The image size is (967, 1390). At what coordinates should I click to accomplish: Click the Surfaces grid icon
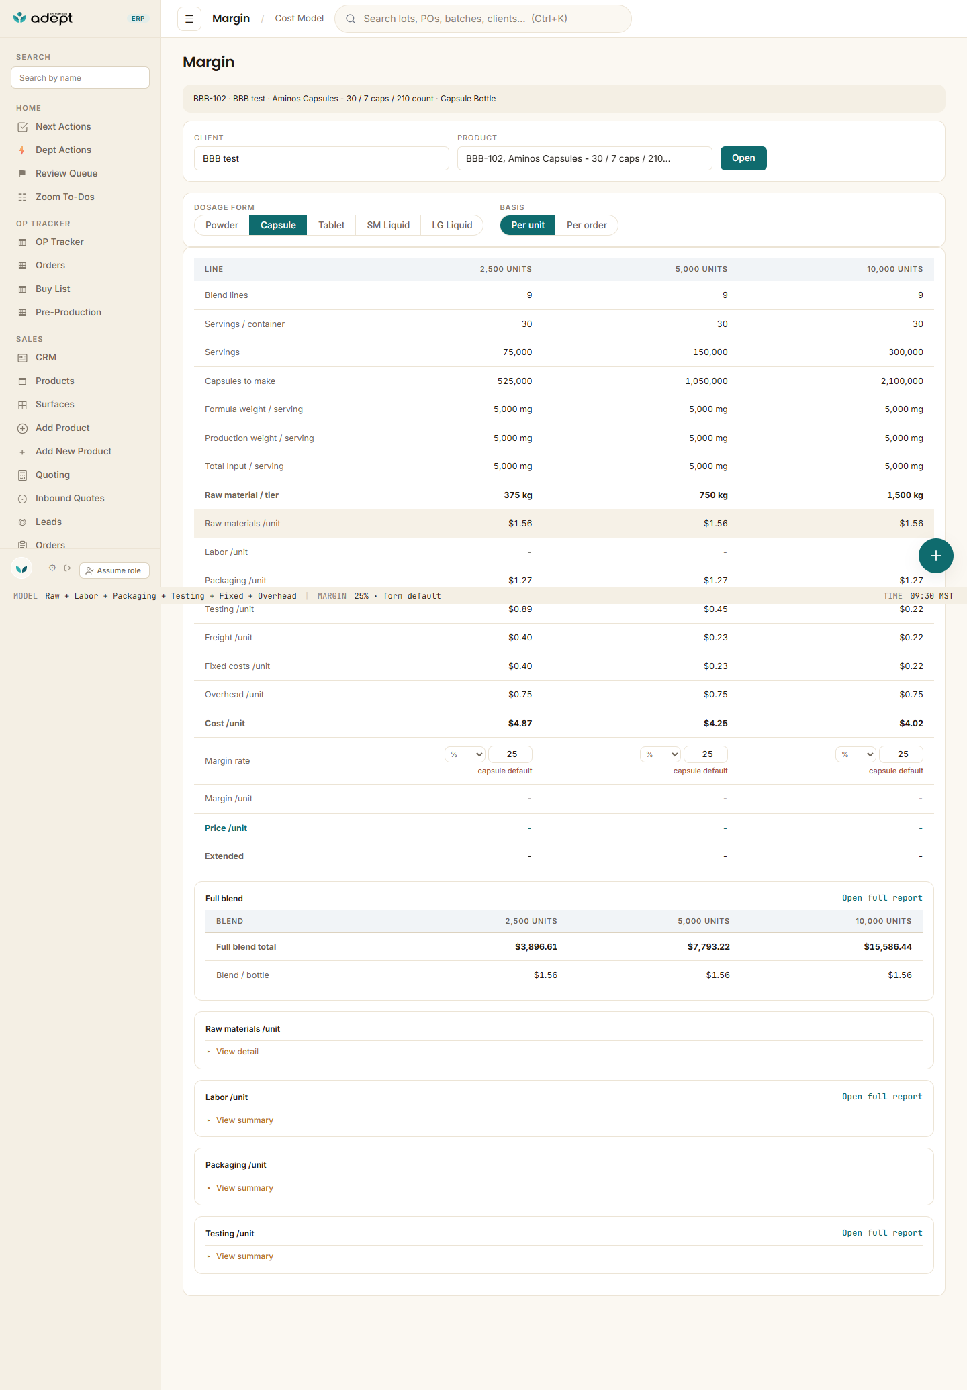coord(22,405)
